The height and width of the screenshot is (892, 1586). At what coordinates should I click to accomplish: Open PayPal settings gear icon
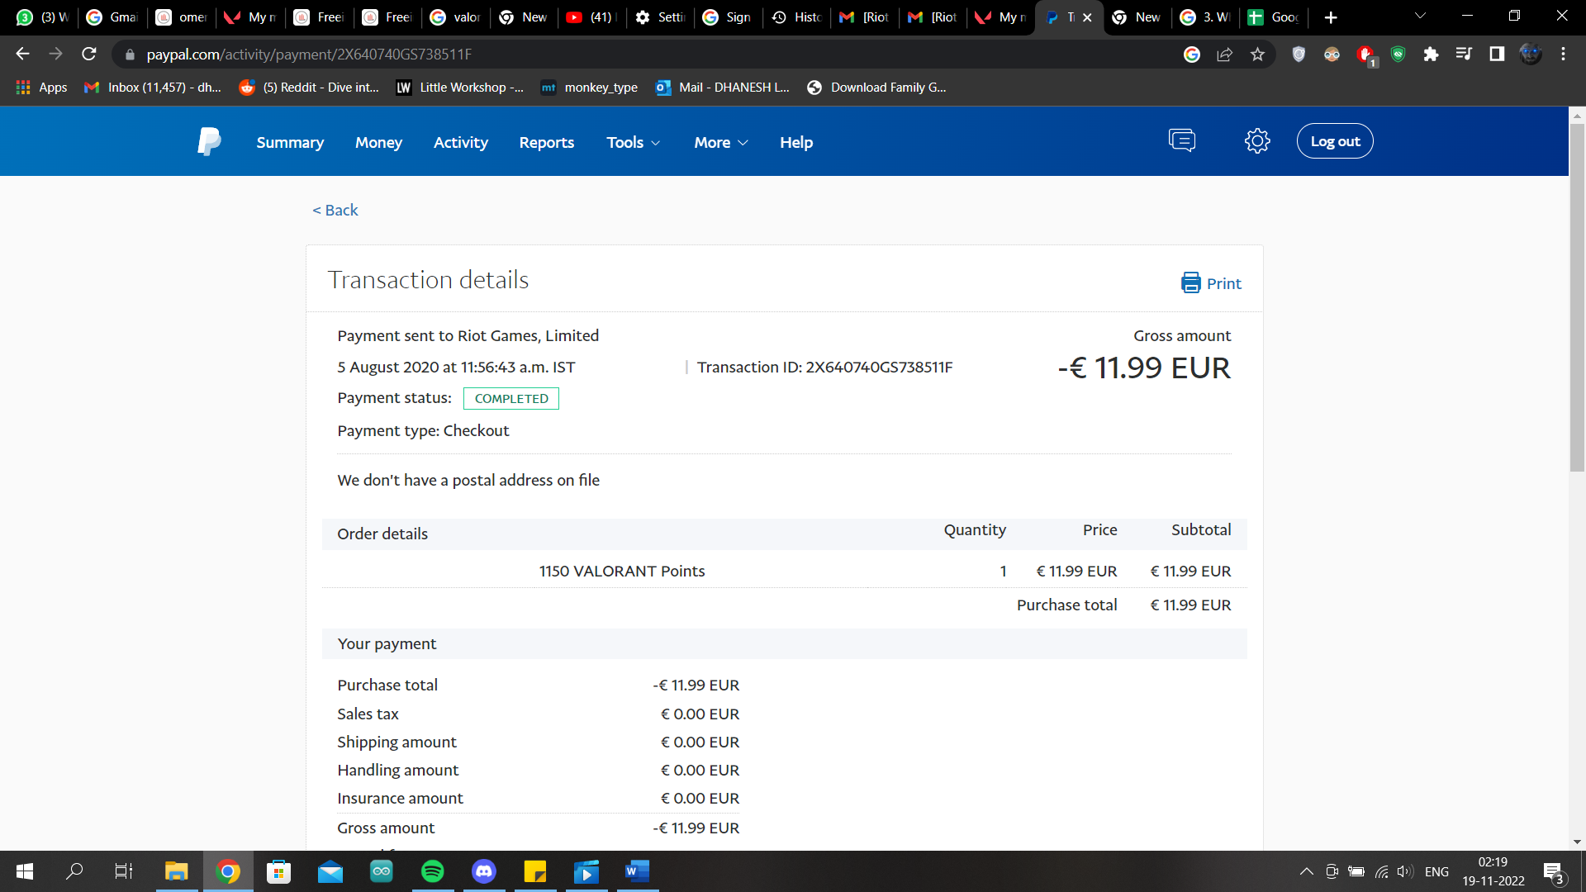tap(1257, 141)
